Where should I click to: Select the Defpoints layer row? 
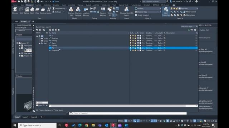pyautogui.click(x=123, y=50)
